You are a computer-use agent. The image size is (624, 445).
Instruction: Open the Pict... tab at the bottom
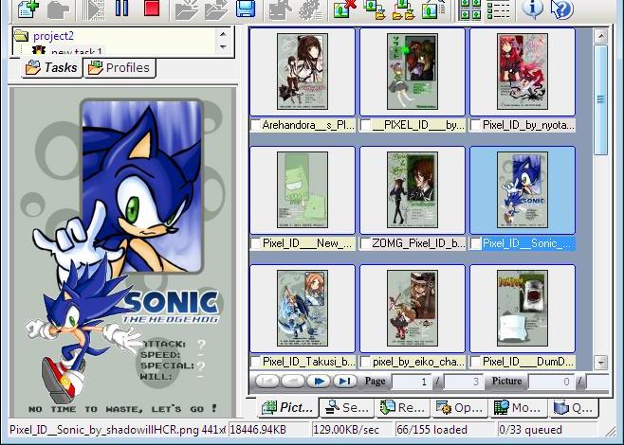(287, 407)
